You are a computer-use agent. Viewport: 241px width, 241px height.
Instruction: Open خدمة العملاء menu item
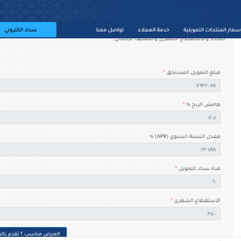tap(153, 29)
